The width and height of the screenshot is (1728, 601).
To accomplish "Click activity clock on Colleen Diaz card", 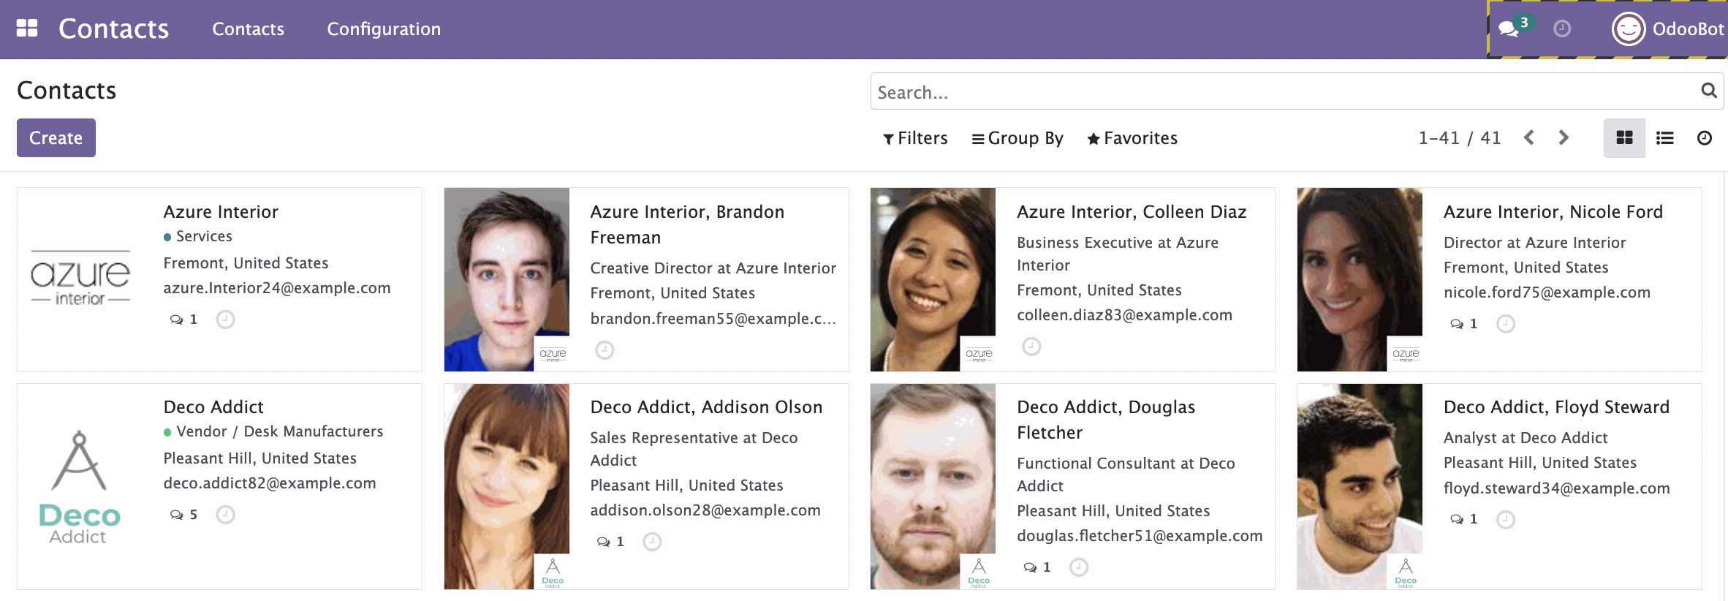I will pyautogui.click(x=1031, y=347).
